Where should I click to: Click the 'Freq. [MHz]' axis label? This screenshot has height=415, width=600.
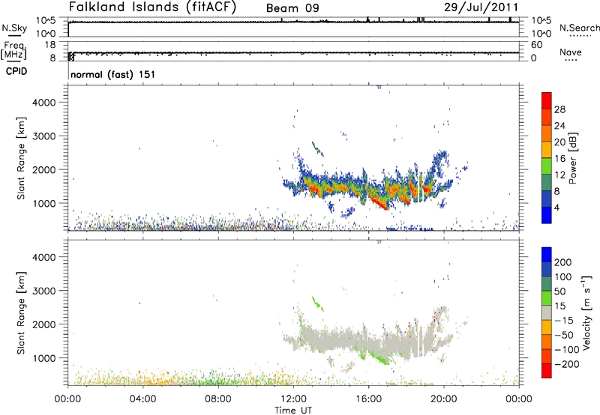[x=13, y=50]
